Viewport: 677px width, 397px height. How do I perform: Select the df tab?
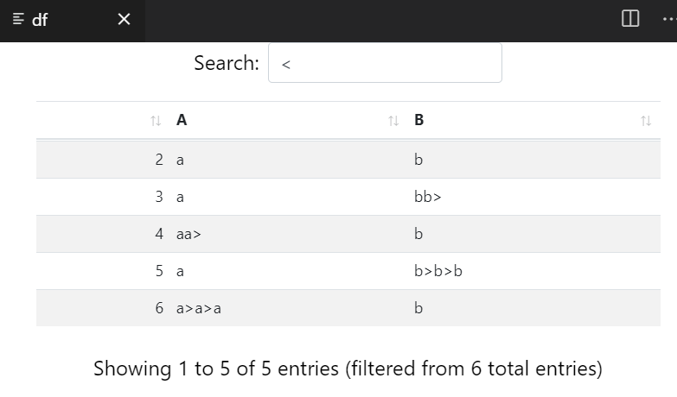52,19
